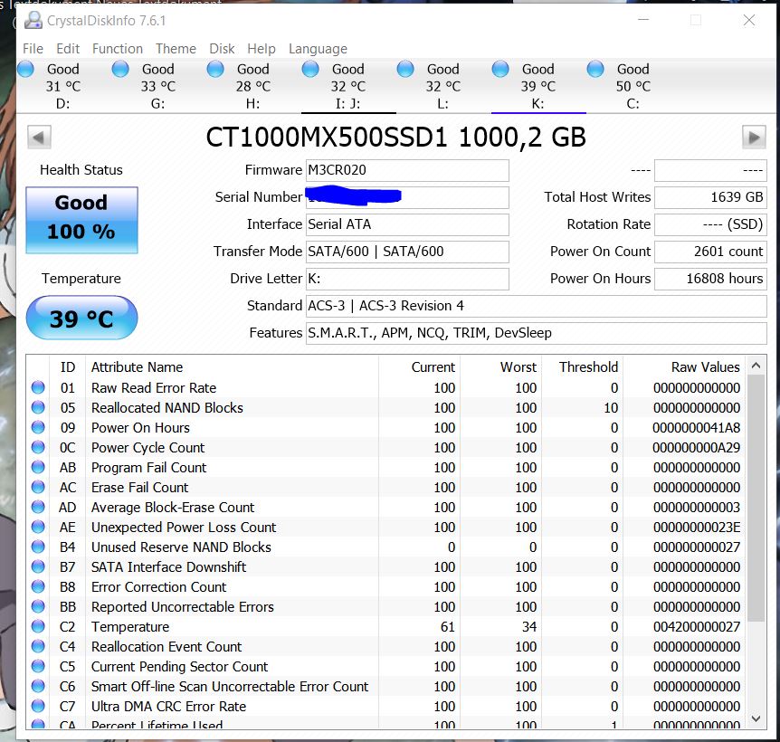The height and width of the screenshot is (742, 780).
Task: Select the status orb for drive C:
Action: pyautogui.click(x=595, y=69)
